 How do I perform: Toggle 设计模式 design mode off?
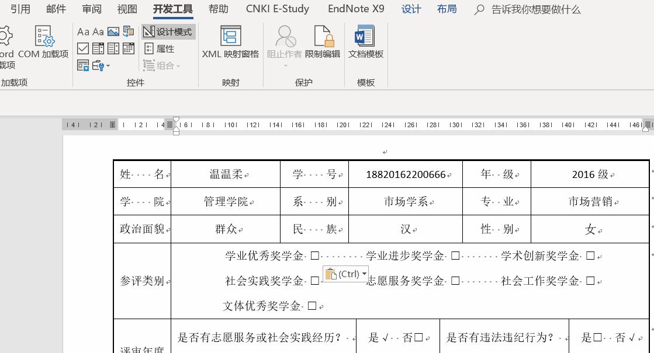(x=169, y=32)
